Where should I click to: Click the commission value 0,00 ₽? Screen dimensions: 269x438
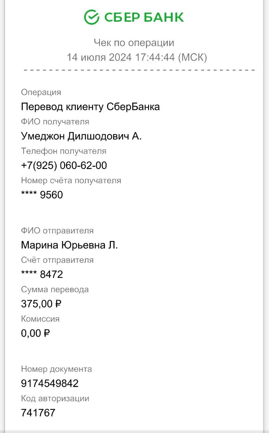pos(36,333)
